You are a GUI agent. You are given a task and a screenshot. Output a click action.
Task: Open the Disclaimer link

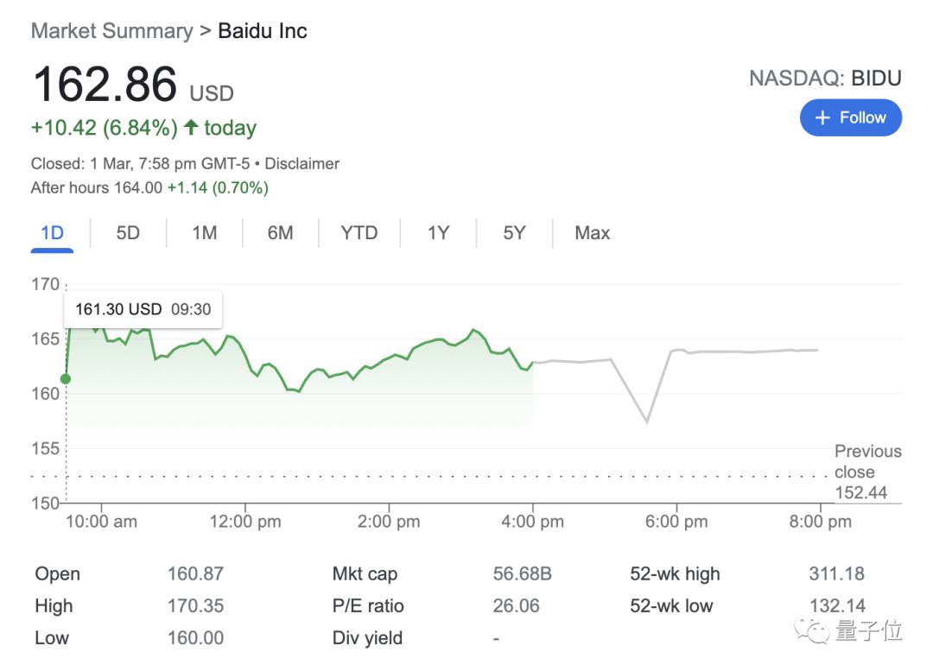[x=301, y=163]
